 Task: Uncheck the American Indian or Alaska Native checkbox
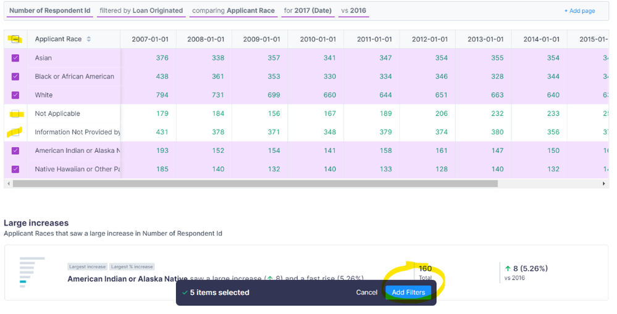pyautogui.click(x=15, y=151)
